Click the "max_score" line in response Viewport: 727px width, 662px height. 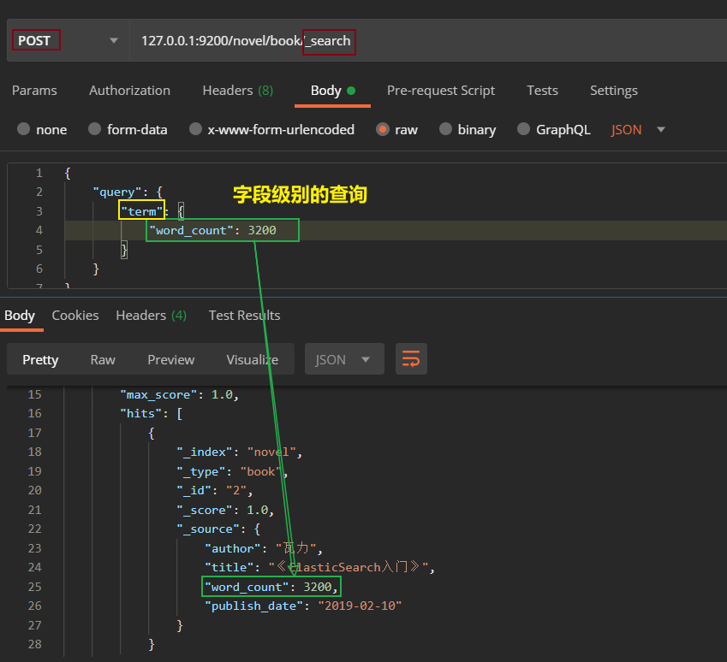[x=180, y=394]
